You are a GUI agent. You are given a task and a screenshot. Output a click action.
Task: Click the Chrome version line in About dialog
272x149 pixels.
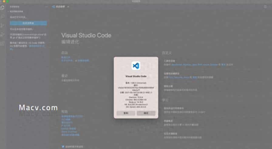tap(136, 100)
